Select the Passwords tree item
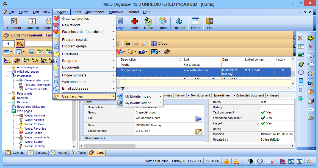The image size is (318, 168). coord(24,94)
